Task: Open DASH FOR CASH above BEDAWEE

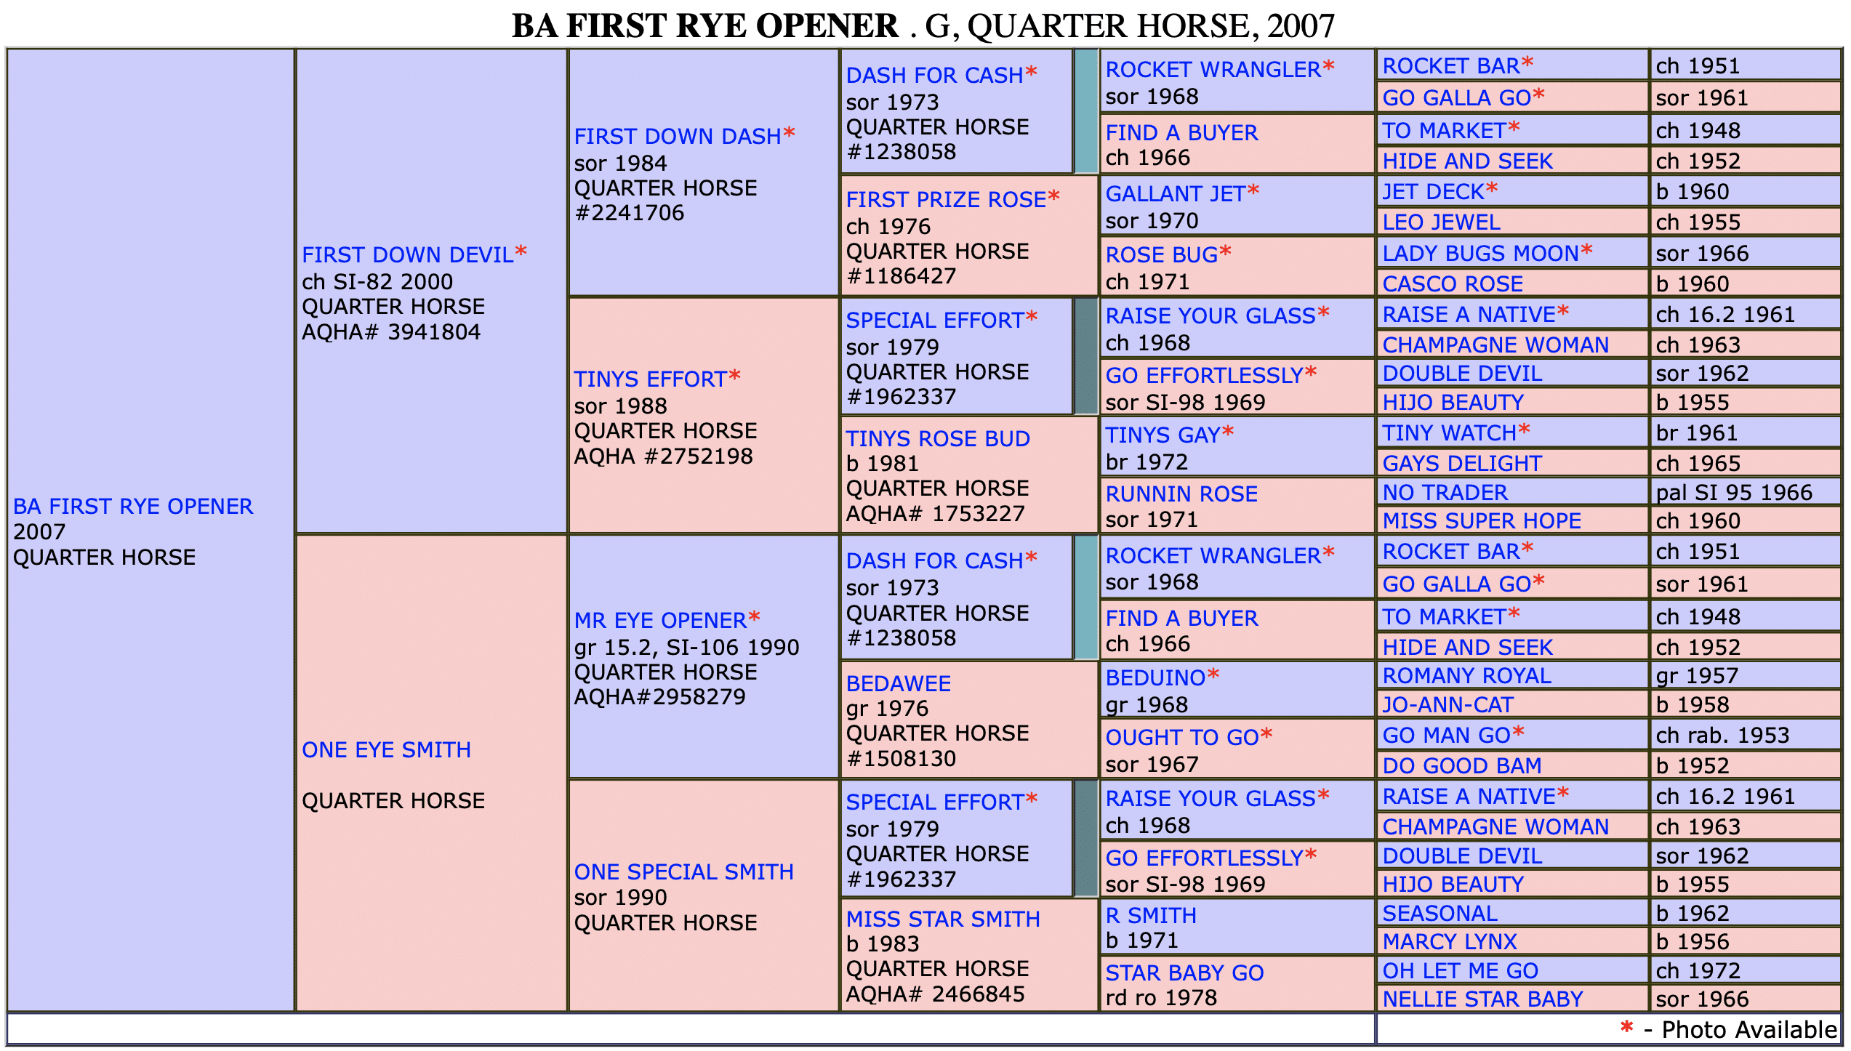Action: 934,560
